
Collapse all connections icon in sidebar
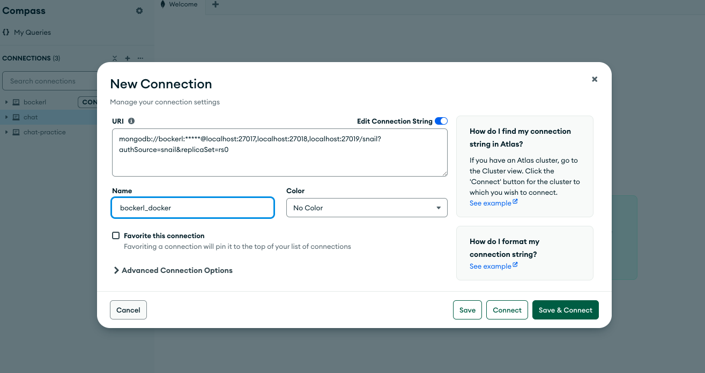click(x=115, y=58)
